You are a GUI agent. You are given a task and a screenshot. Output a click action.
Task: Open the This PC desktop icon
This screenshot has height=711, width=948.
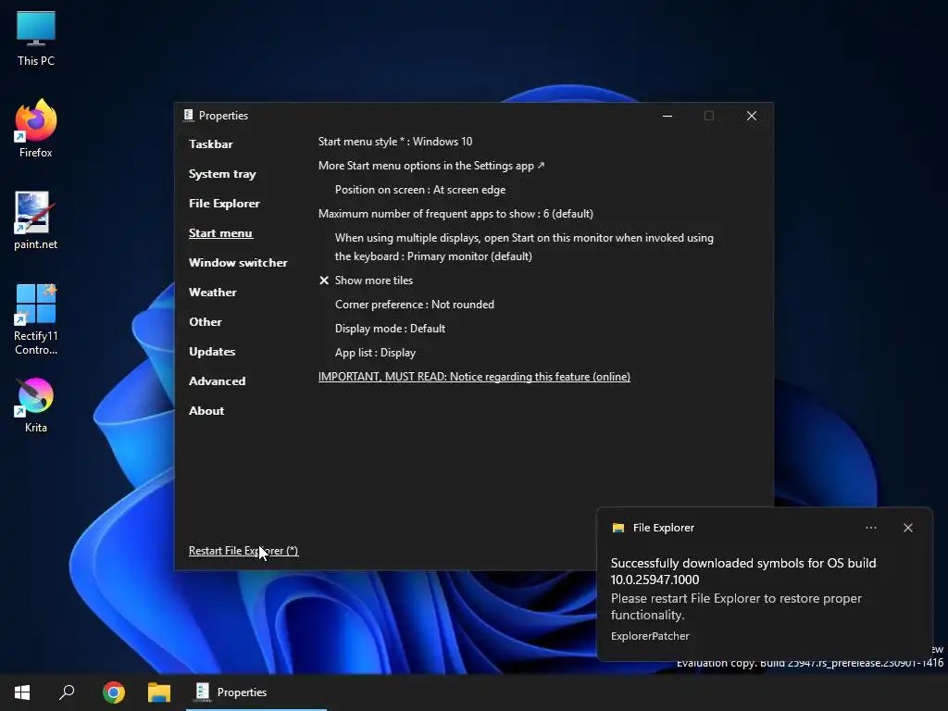click(36, 38)
